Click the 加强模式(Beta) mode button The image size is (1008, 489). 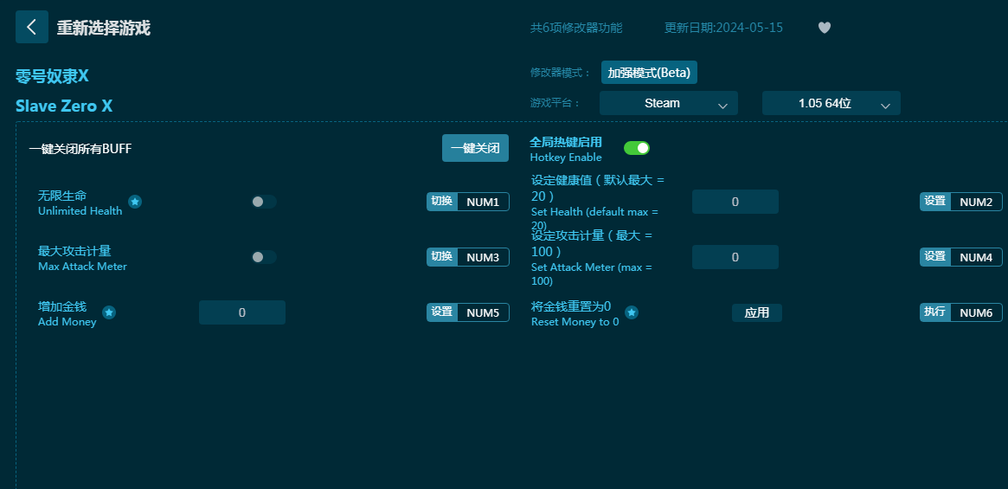(x=649, y=73)
